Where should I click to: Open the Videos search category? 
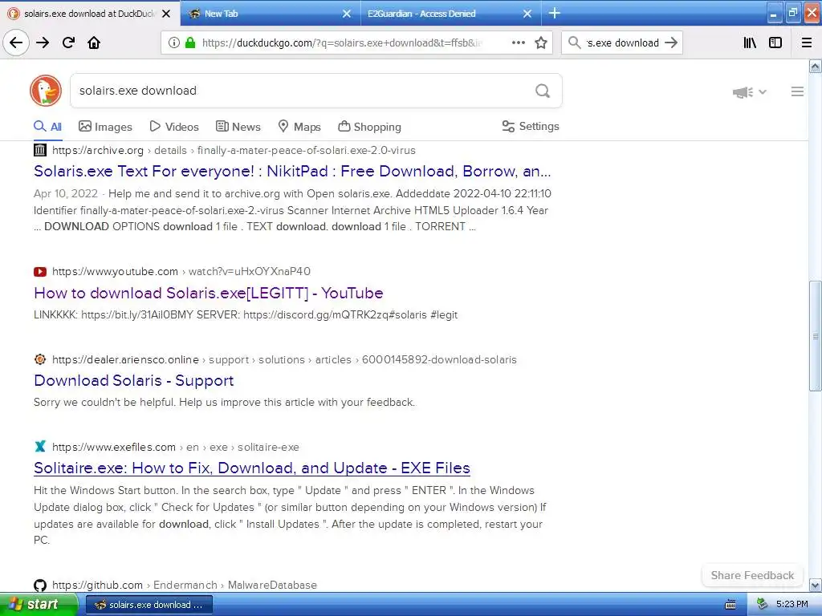[x=174, y=127]
